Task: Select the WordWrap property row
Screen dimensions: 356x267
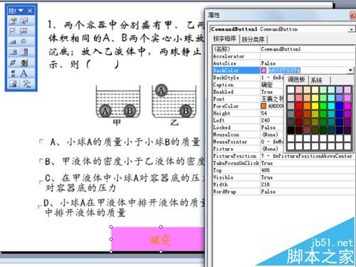Action: (283, 192)
